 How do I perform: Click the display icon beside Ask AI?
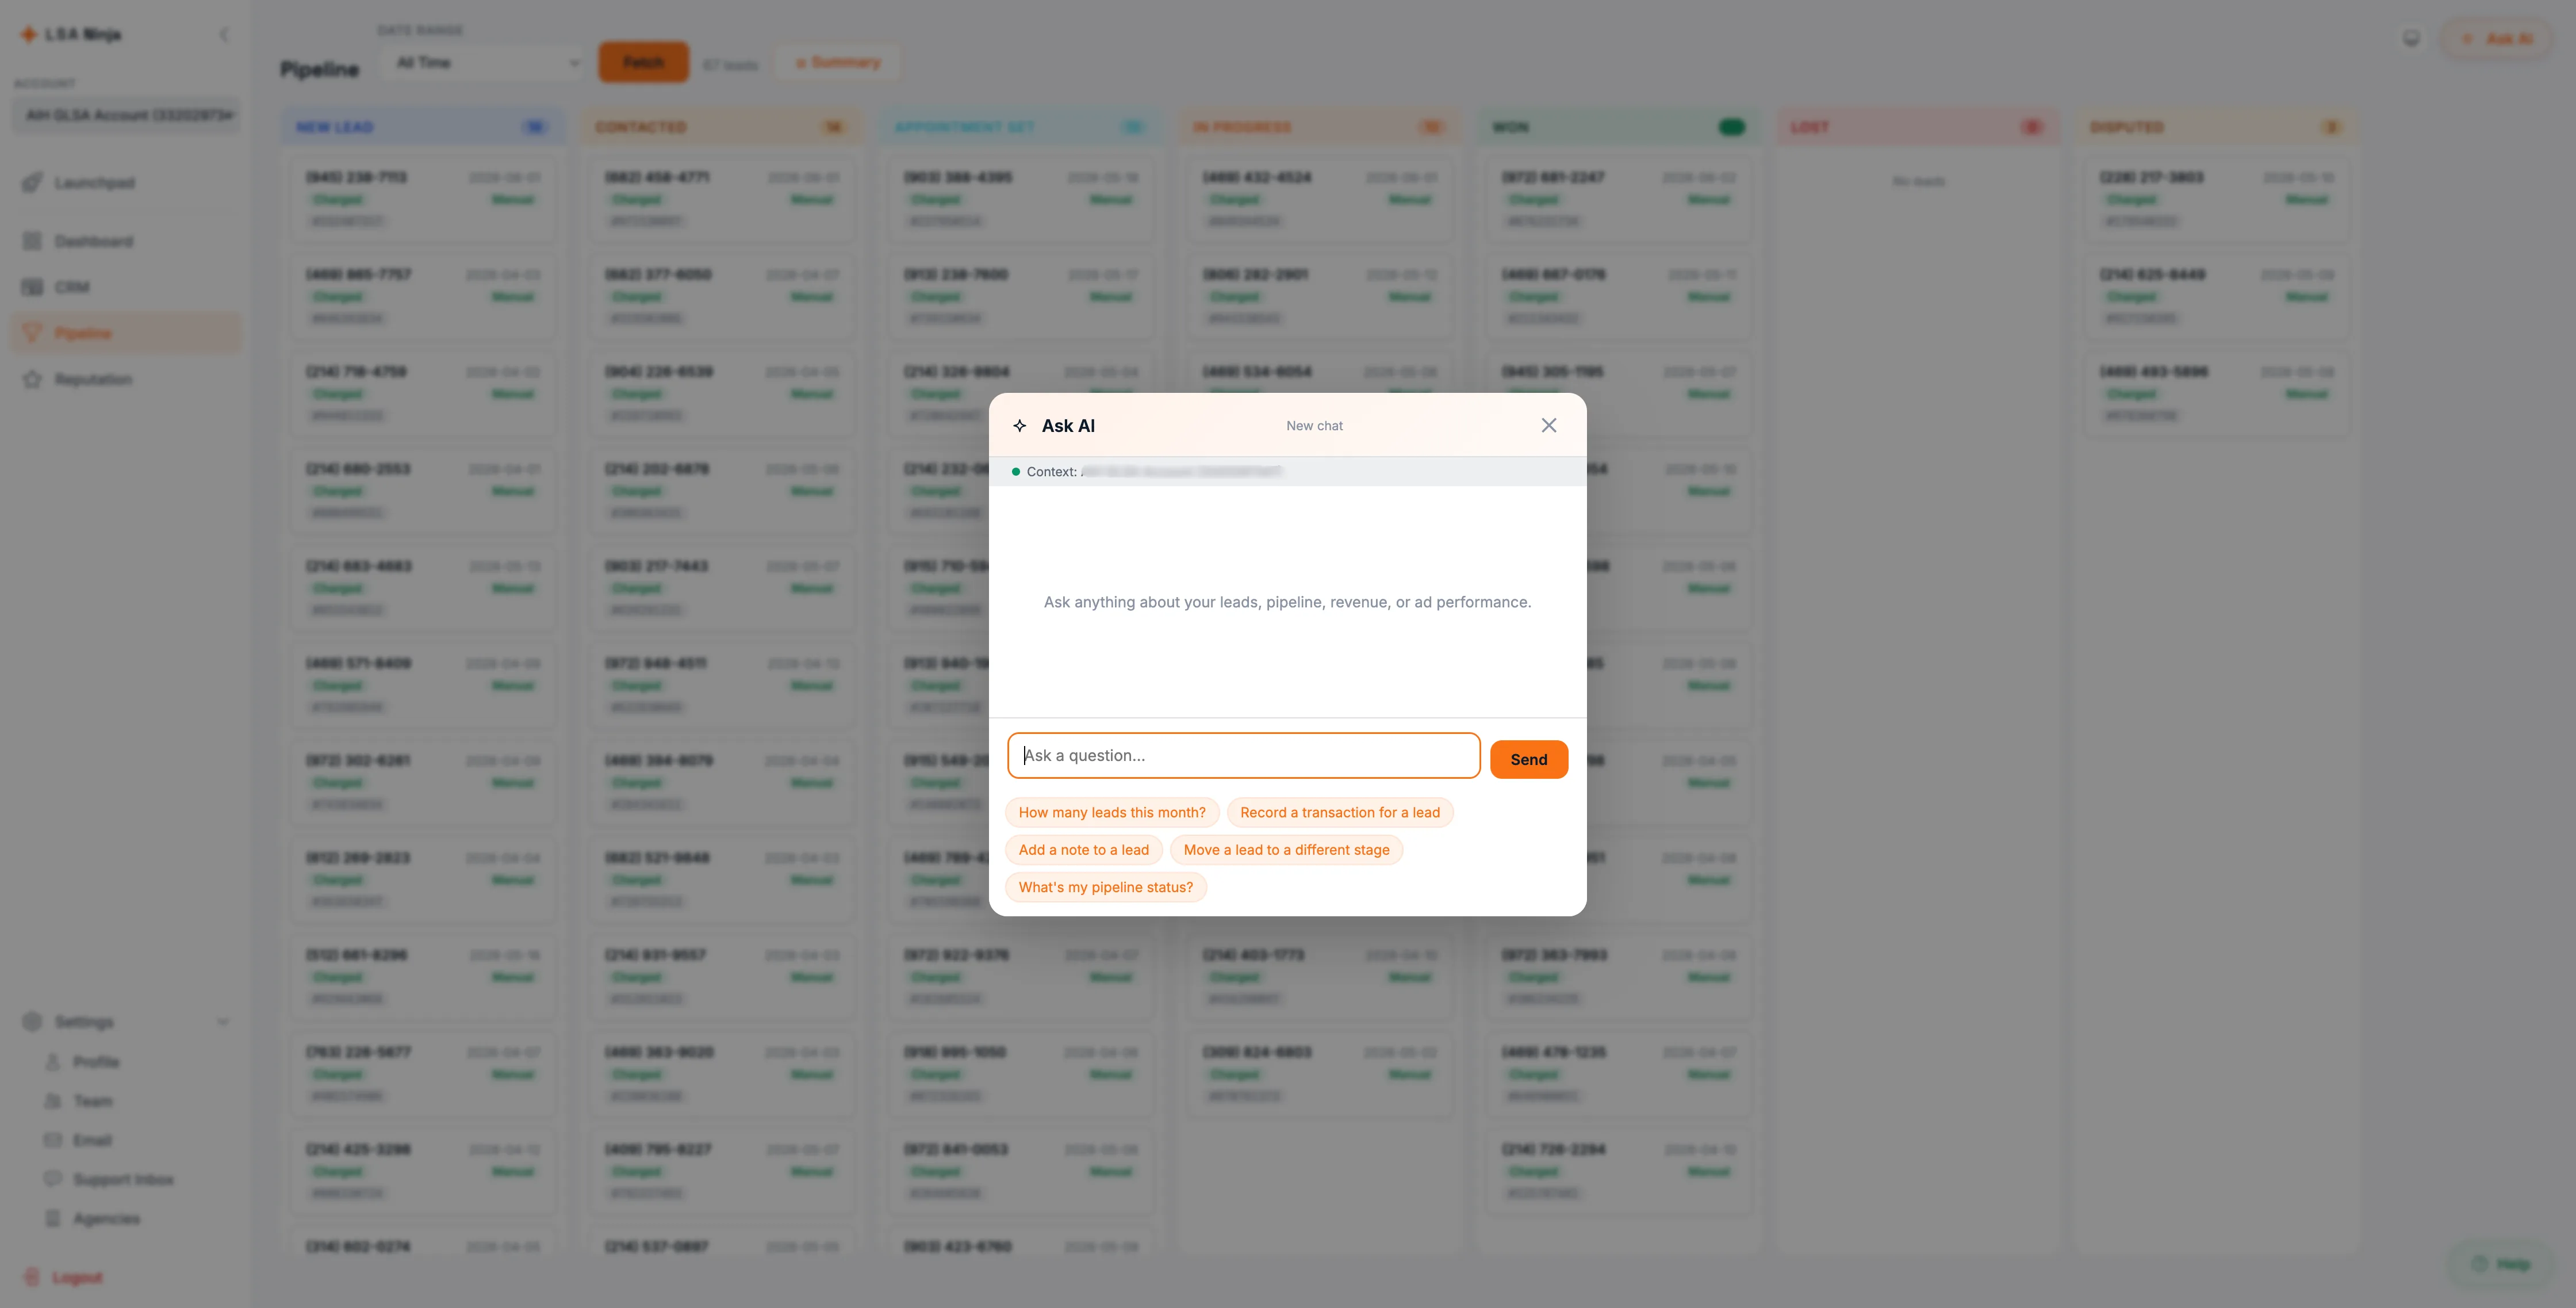[2411, 38]
